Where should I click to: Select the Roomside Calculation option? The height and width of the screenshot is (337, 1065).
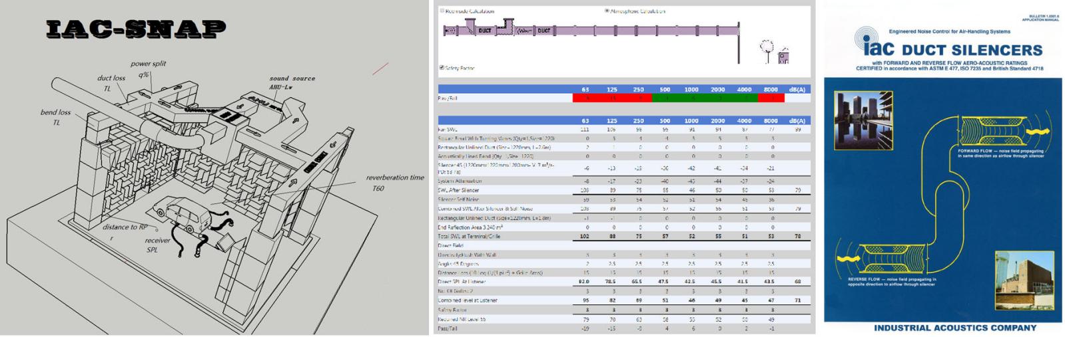pyautogui.click(x=442, y=11)
